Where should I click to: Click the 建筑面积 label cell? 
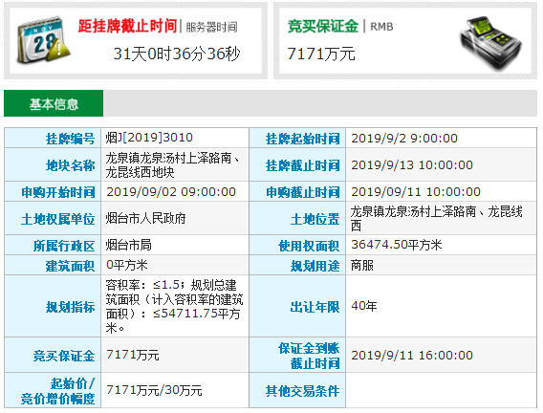(x=53, y=265)
